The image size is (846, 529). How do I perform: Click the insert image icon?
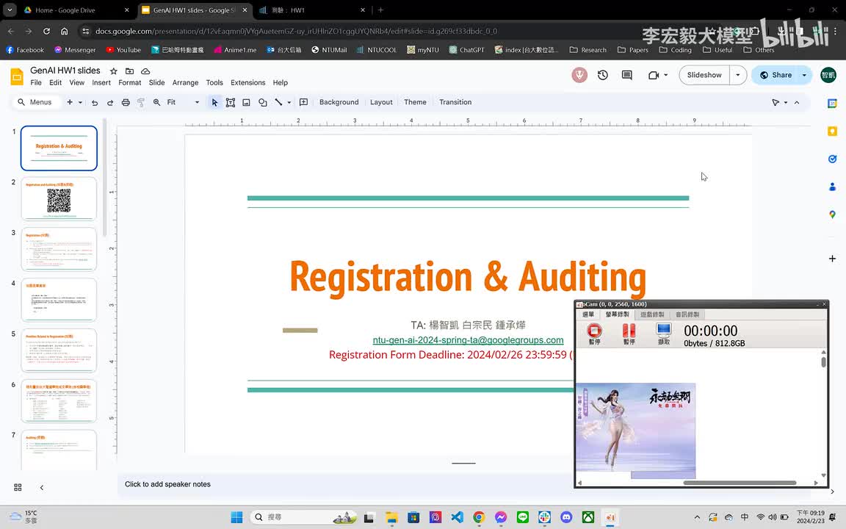coord(246,103)
